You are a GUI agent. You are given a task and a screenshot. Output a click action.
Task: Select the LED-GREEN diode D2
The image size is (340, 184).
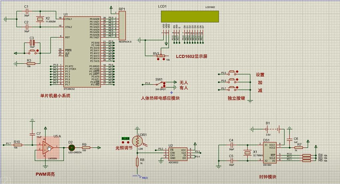[71, 147]
